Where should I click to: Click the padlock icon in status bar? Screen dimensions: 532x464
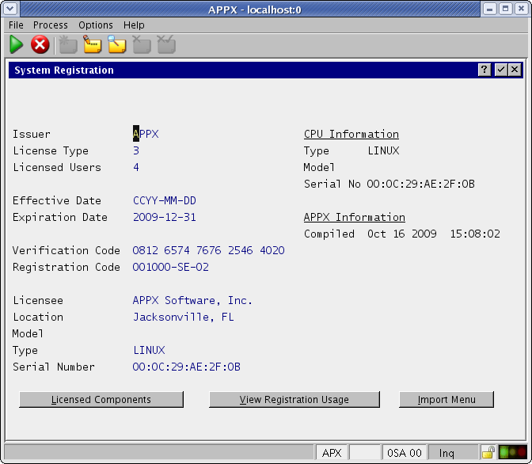click(x=488, y=453)
